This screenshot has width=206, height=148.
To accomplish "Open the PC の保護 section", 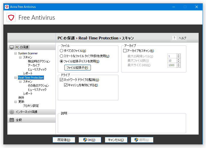I will 32,47.
